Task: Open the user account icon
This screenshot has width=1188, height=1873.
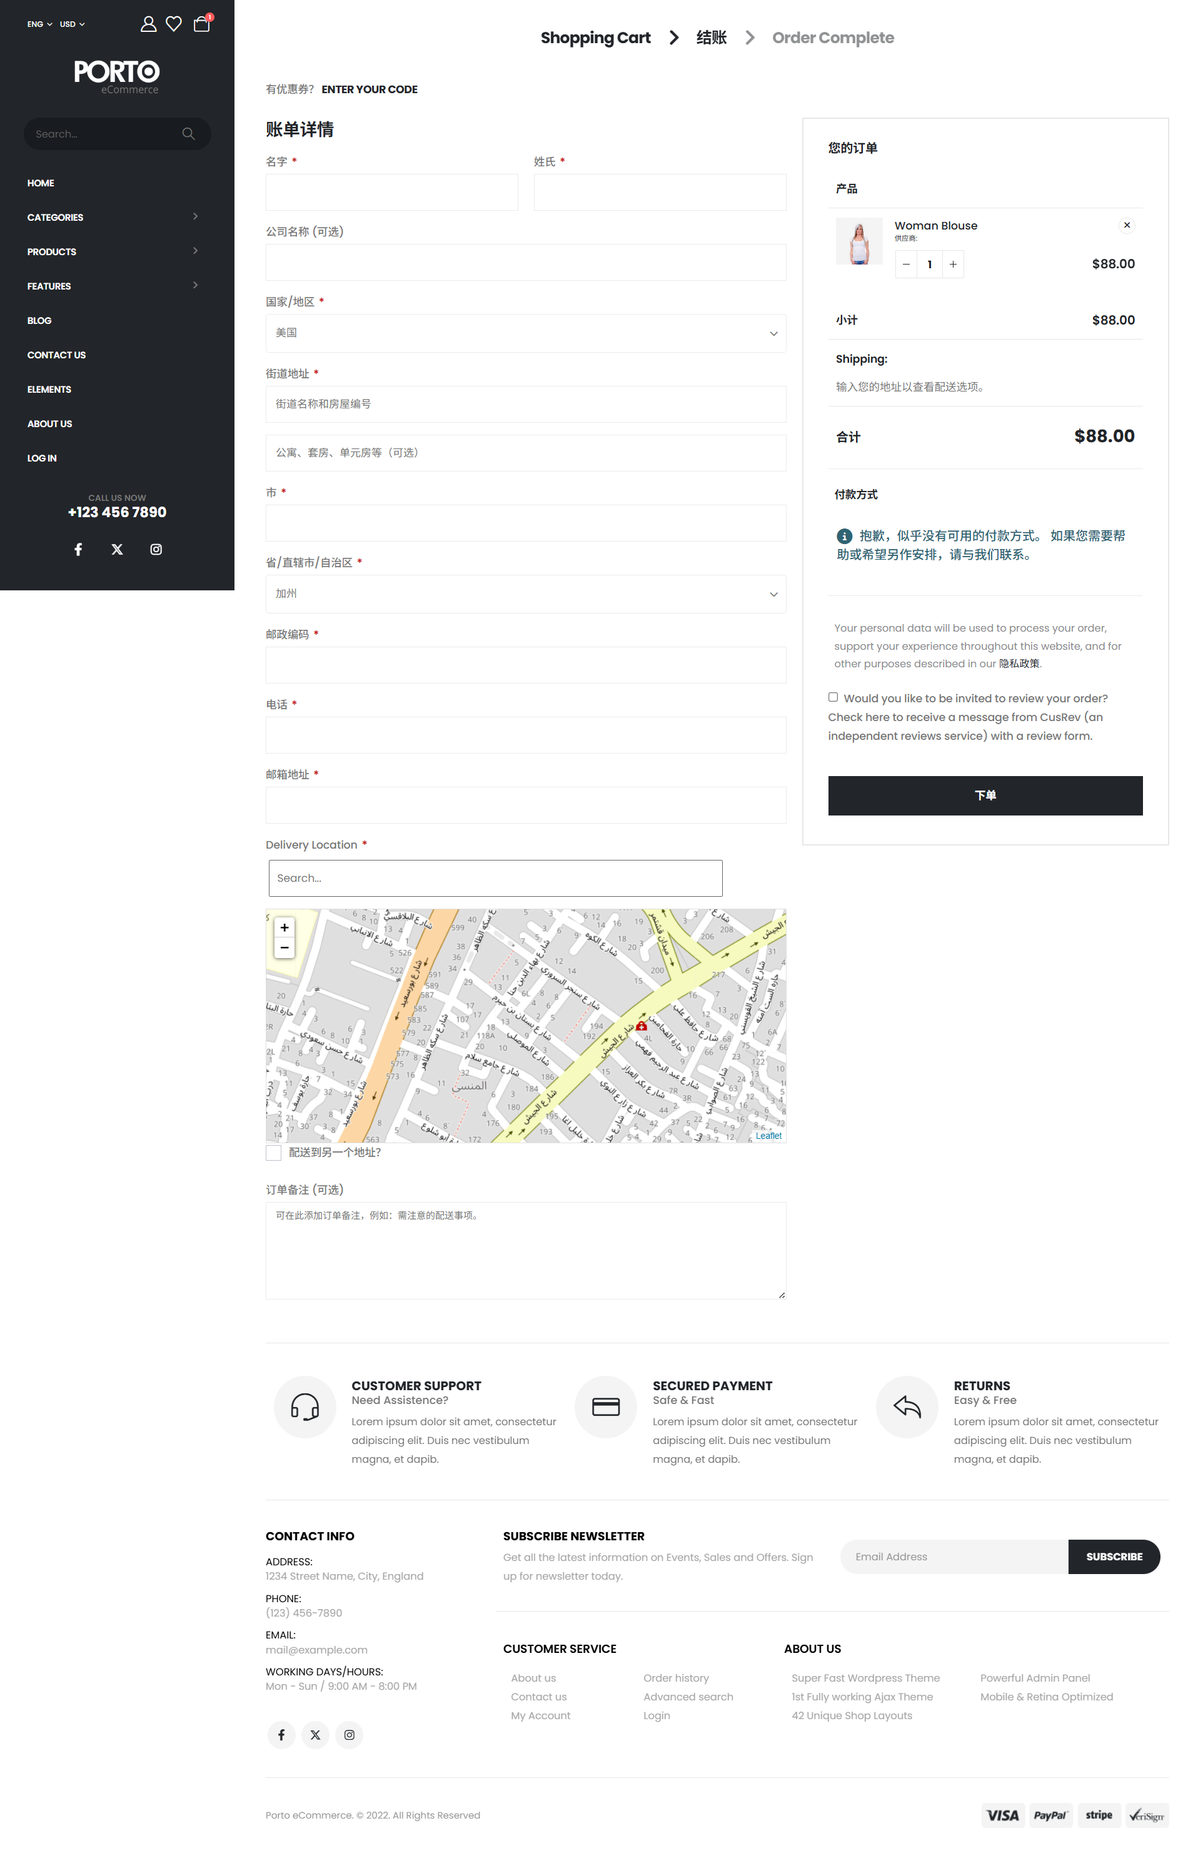Action: click(x=148, y=24)
